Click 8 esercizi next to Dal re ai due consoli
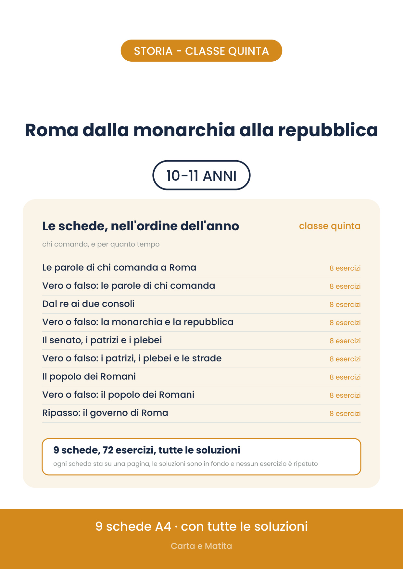 point(345,305)
